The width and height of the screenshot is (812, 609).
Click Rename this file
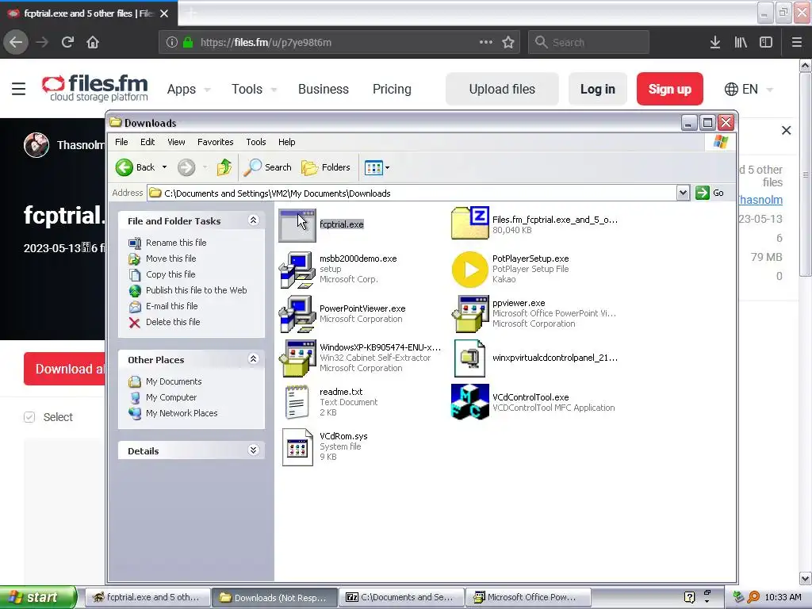point(176,243)
